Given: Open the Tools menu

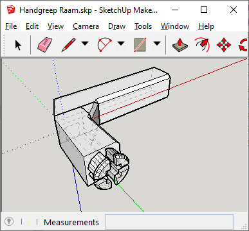Looking at the screenshot, I should click(x=143, y=26).
